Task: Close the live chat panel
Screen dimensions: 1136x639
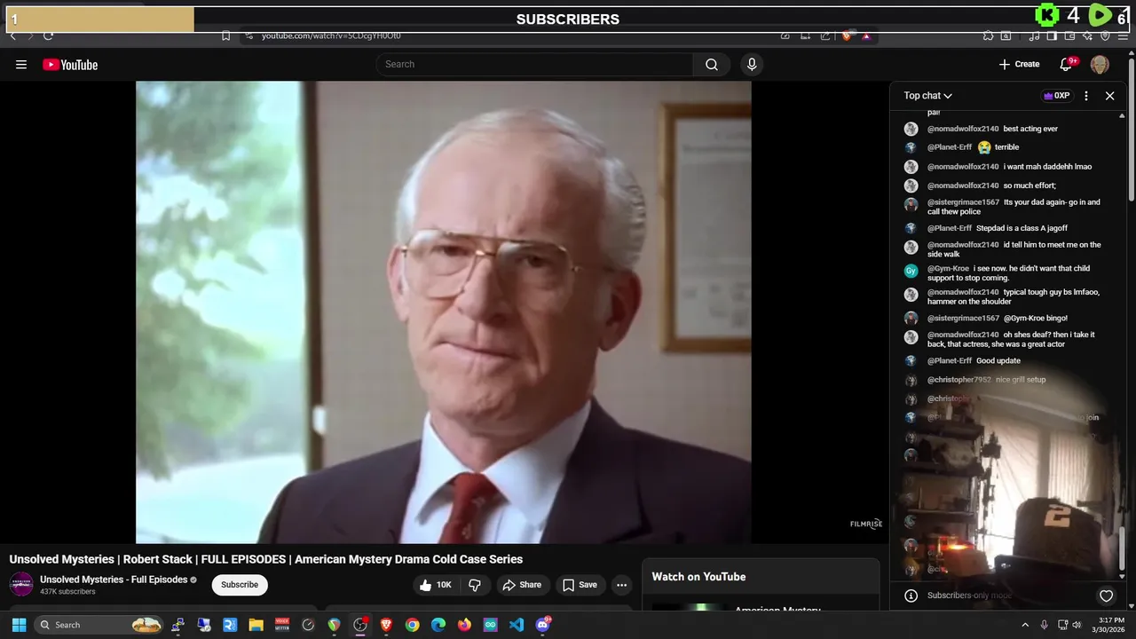Action: coord(1109,96)
